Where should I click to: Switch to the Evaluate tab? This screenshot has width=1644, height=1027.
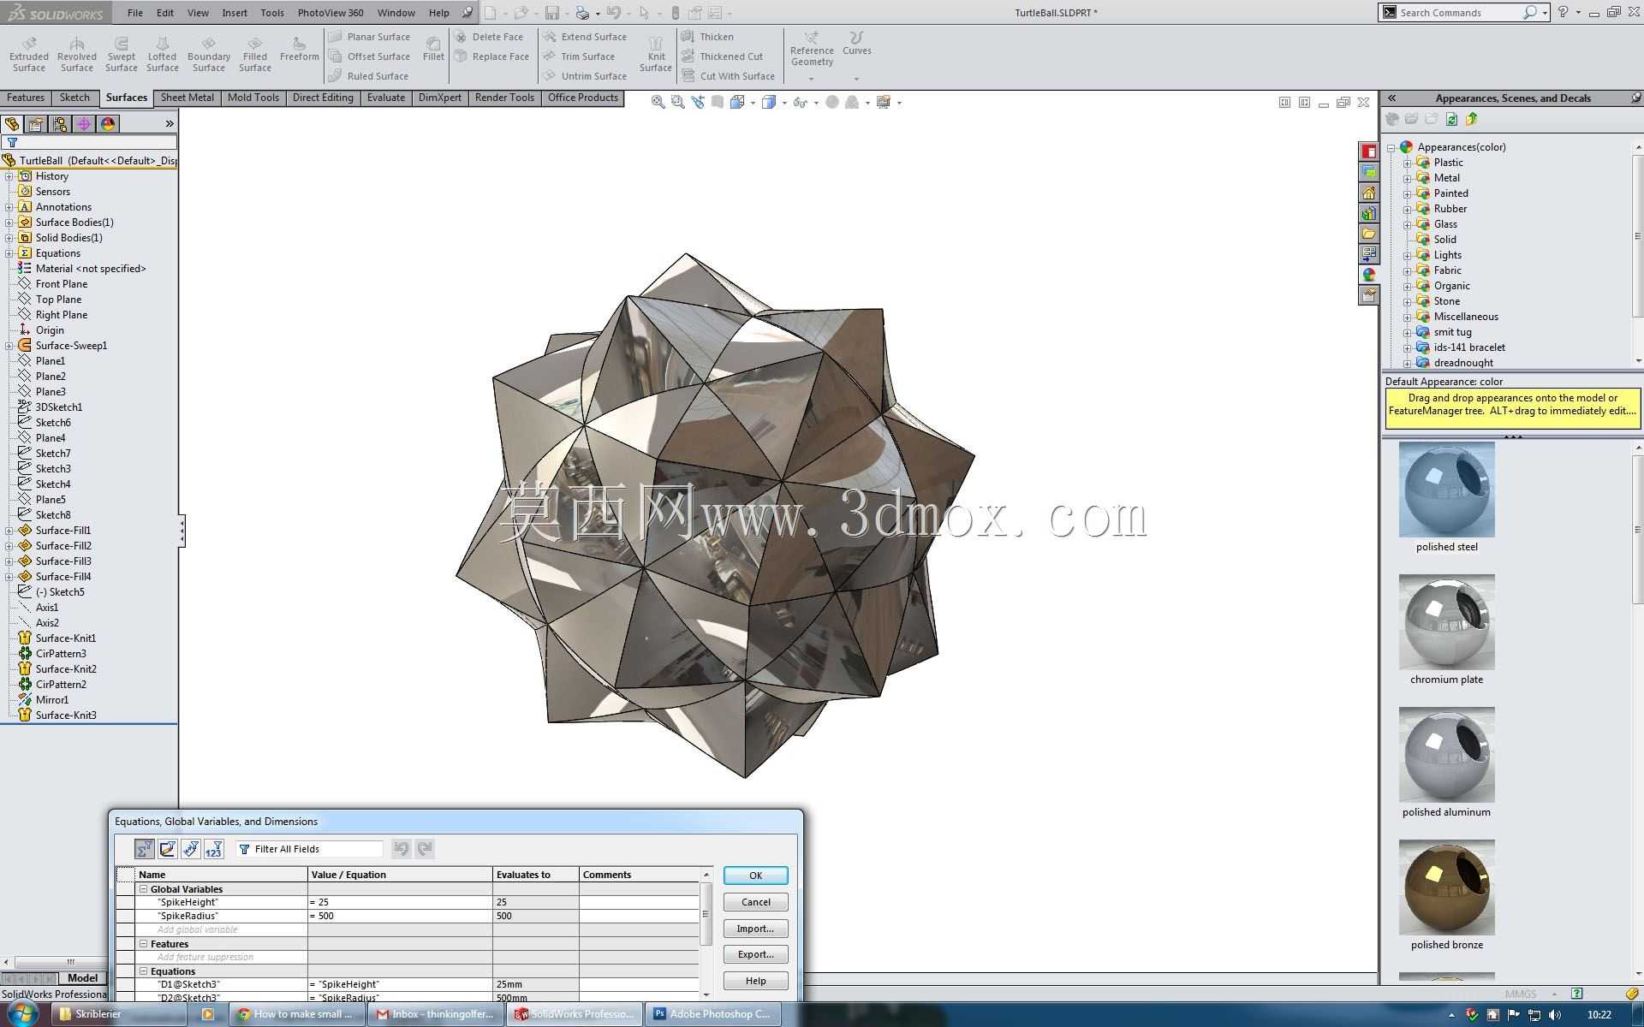(x=386, y=98)
